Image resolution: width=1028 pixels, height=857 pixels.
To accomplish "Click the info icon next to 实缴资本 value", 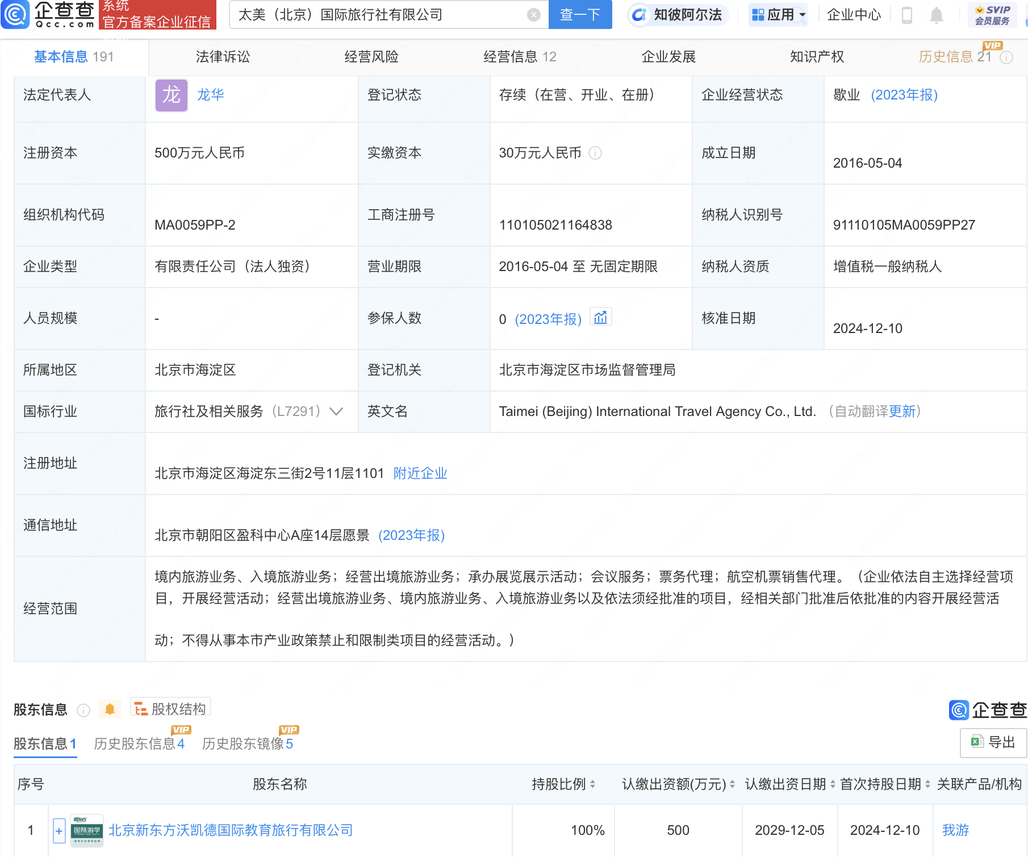I will (x=595, y=153).
